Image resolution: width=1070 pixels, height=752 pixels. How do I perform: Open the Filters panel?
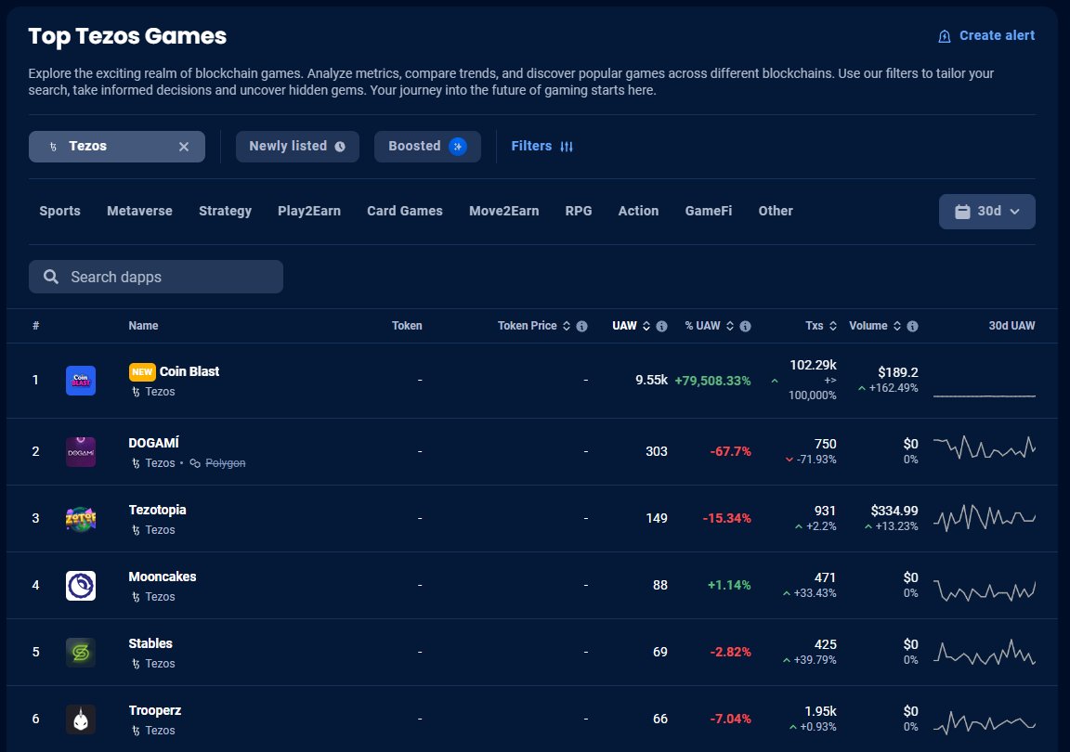pyautogui.click(x=542, y=146)
